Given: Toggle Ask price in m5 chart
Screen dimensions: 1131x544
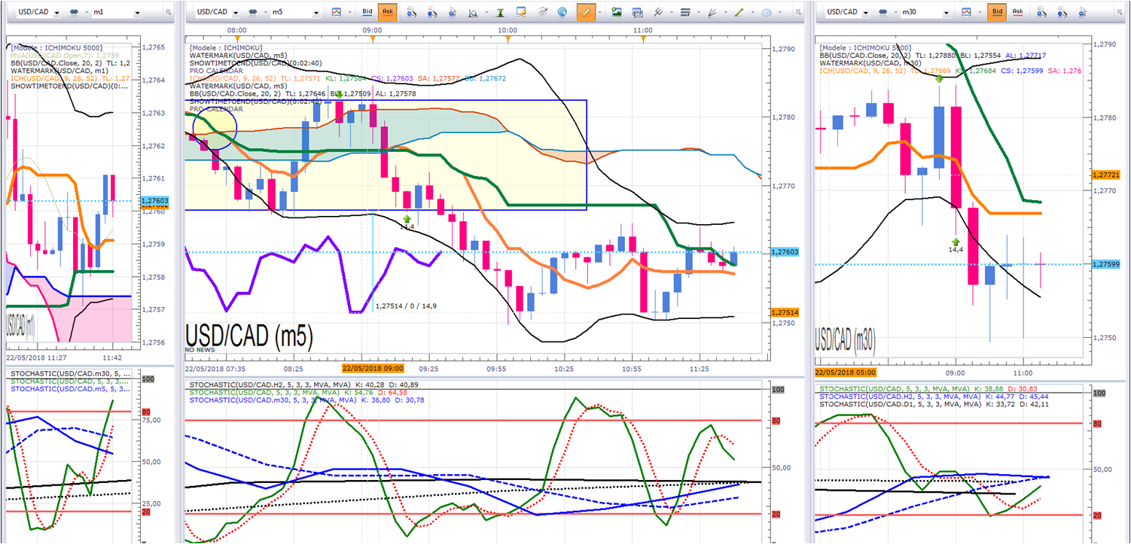Looking at the screenshot, I should point(388,12).
